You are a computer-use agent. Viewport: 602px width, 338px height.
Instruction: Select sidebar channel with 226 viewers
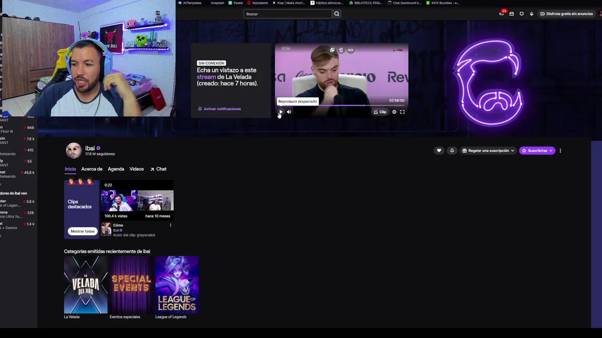point(18,215)
